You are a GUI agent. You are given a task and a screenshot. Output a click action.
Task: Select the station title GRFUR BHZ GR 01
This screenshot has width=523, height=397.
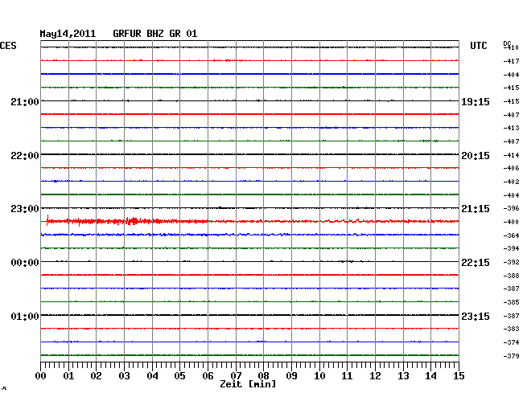pyautogui.click(x=155, y=34)
